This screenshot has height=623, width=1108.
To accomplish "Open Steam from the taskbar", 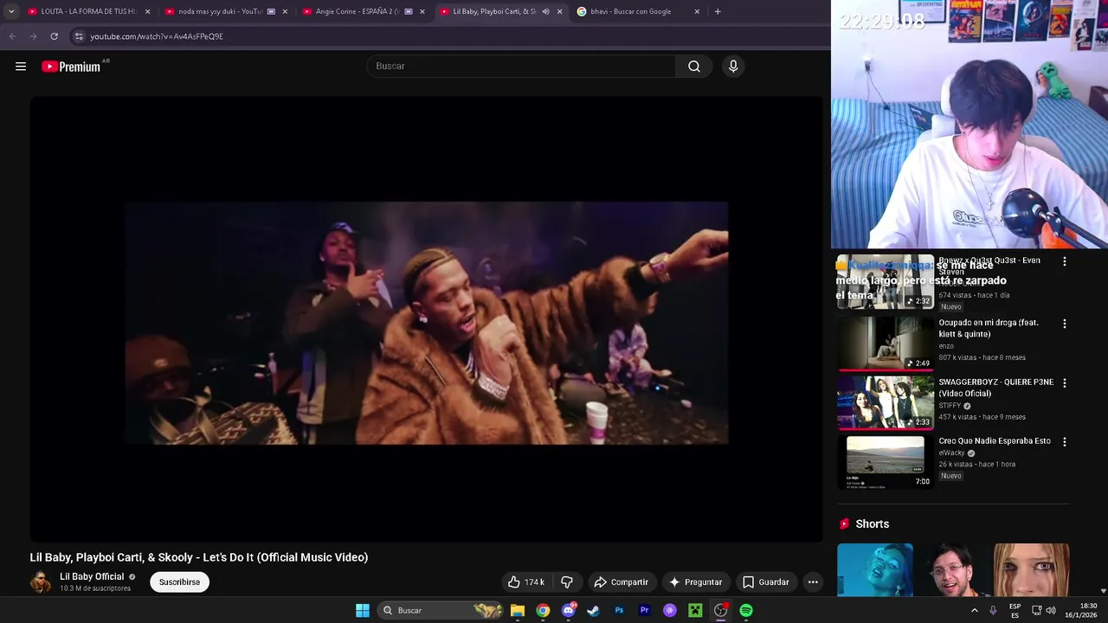I will [x=593, y=611].
